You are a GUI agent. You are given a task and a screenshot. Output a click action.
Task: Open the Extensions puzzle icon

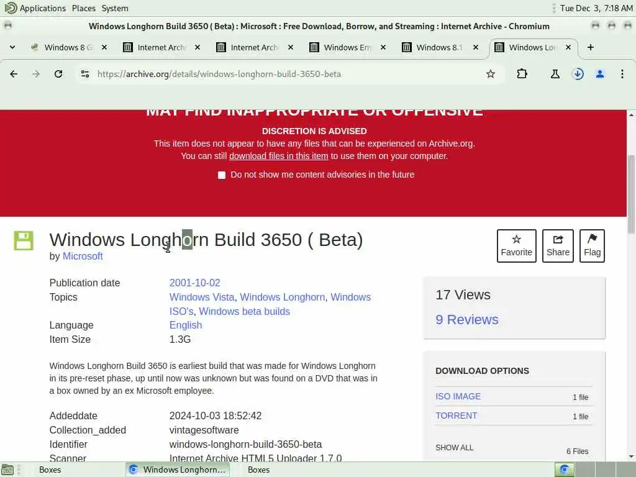point(522,74)
